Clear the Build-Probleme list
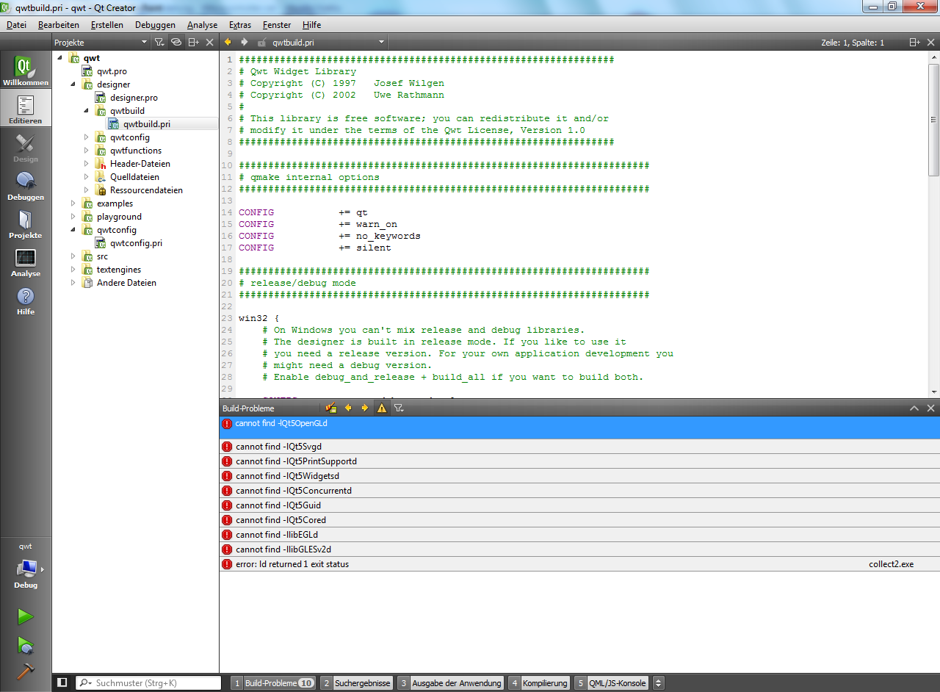Image resolution: width=940 pixels, height=692 pixels. coord(331,408)
